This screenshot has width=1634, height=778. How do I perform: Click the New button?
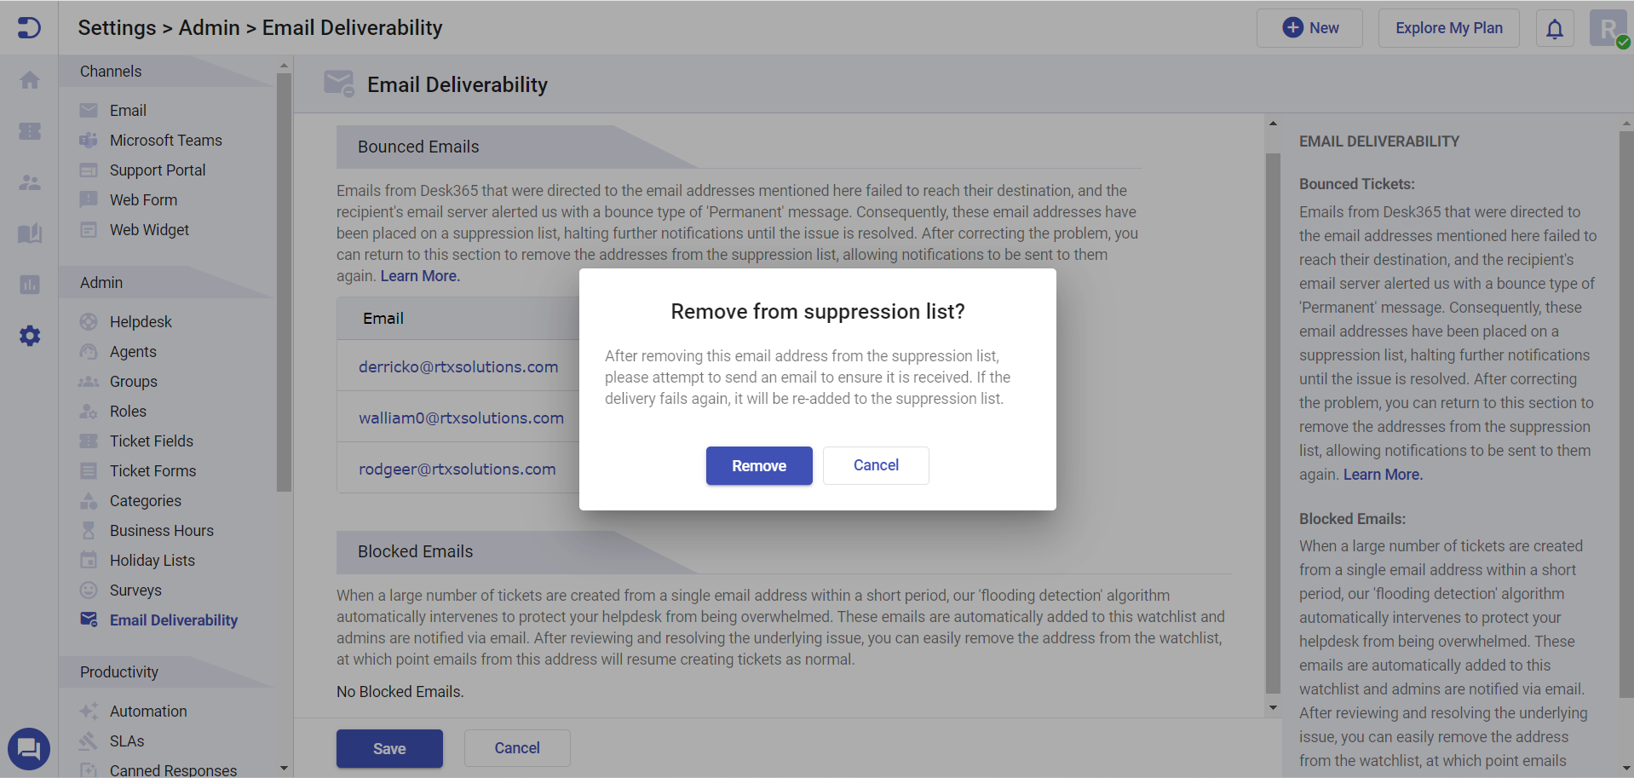[1310, 28]
